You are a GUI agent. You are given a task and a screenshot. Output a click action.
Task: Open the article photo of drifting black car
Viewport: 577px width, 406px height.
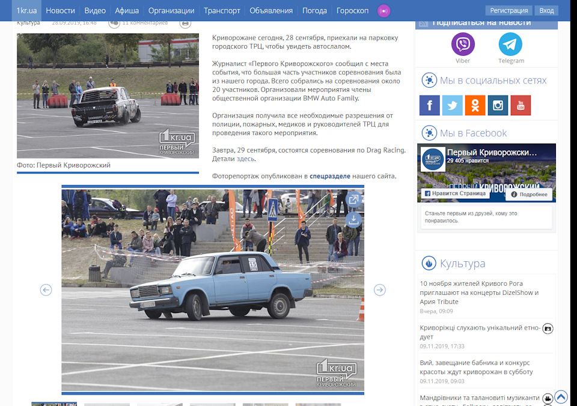point(108,96)
